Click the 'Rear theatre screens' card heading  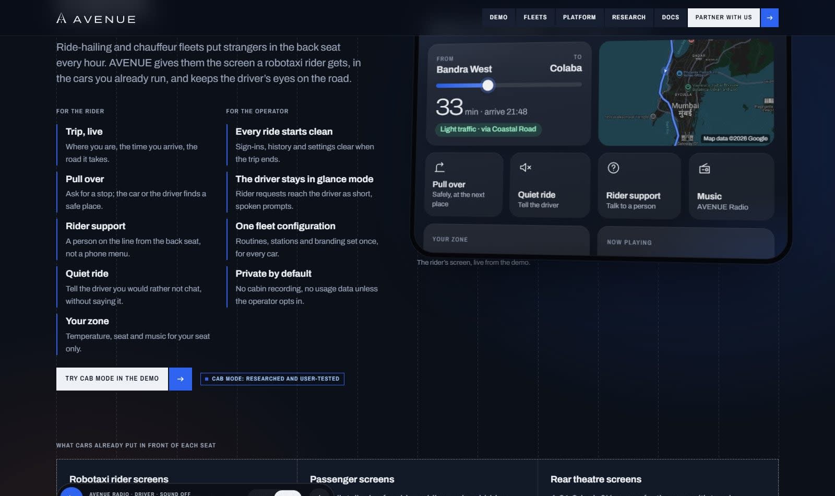point(596,479)
